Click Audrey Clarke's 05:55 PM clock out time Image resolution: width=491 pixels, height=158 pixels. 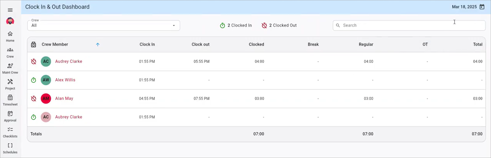(201, 62)
